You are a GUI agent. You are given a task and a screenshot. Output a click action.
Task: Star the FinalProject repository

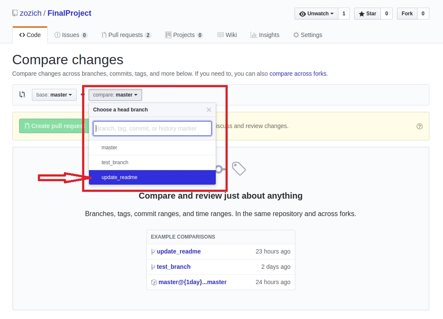pyautogui.click(x=367, y=14)
